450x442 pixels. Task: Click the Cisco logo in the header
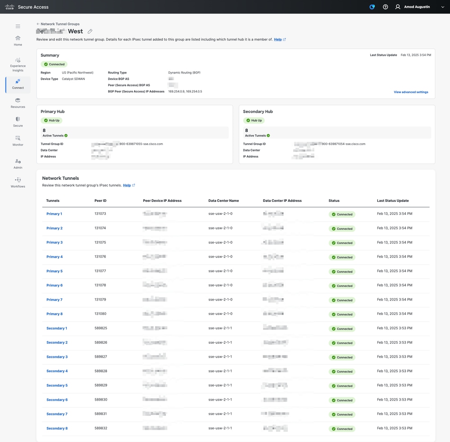tap(9, 7)
